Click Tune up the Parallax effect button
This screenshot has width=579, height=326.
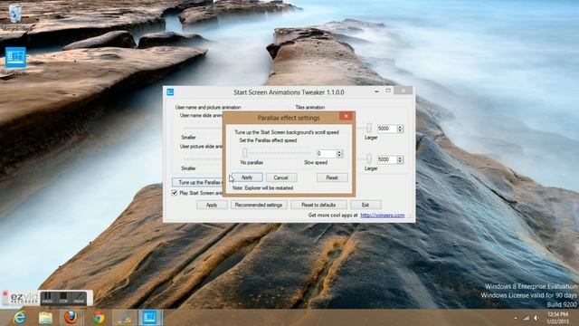(x=197, y=182)
